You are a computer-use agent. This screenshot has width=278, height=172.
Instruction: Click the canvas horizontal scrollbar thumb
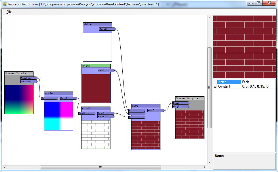point(101,167)
